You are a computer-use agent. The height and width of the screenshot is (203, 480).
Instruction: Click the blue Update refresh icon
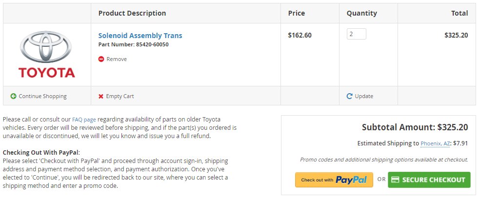click(349, 96)
